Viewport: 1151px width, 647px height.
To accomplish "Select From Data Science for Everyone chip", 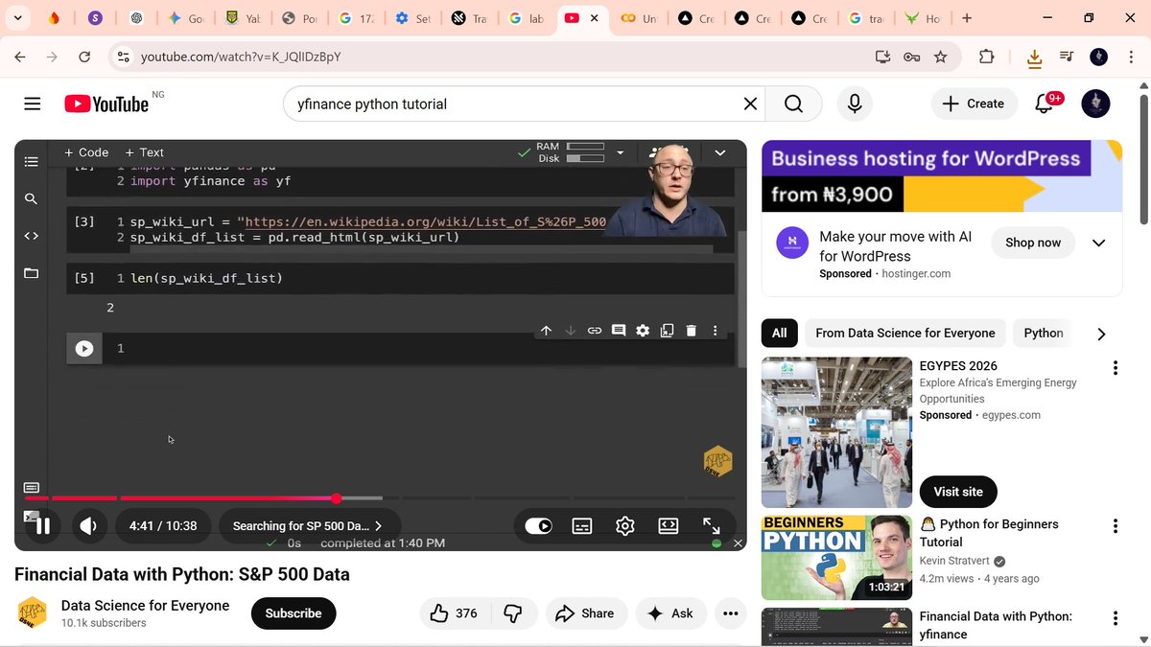I will pos(905,333).
